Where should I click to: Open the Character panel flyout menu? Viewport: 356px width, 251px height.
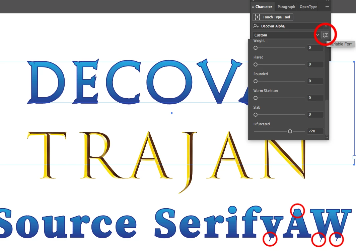coord(327,7)
